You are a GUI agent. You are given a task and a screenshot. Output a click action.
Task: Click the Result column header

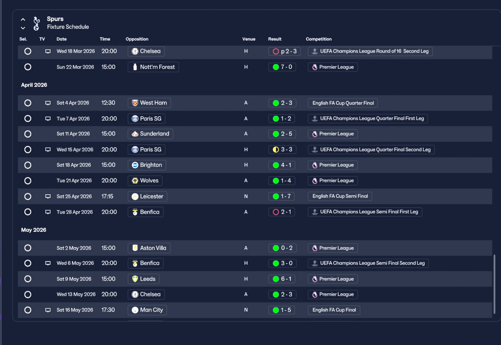[275, 39]
